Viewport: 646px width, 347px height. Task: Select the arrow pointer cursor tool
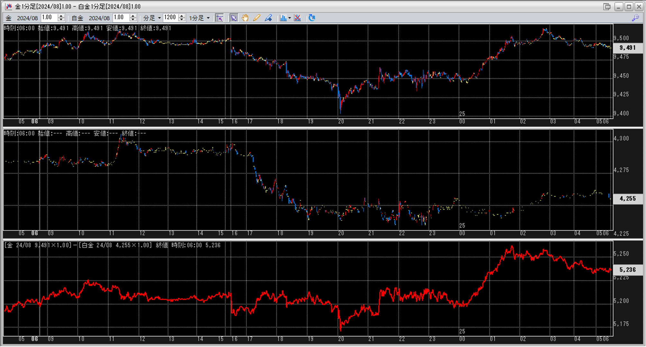point(234,18)
